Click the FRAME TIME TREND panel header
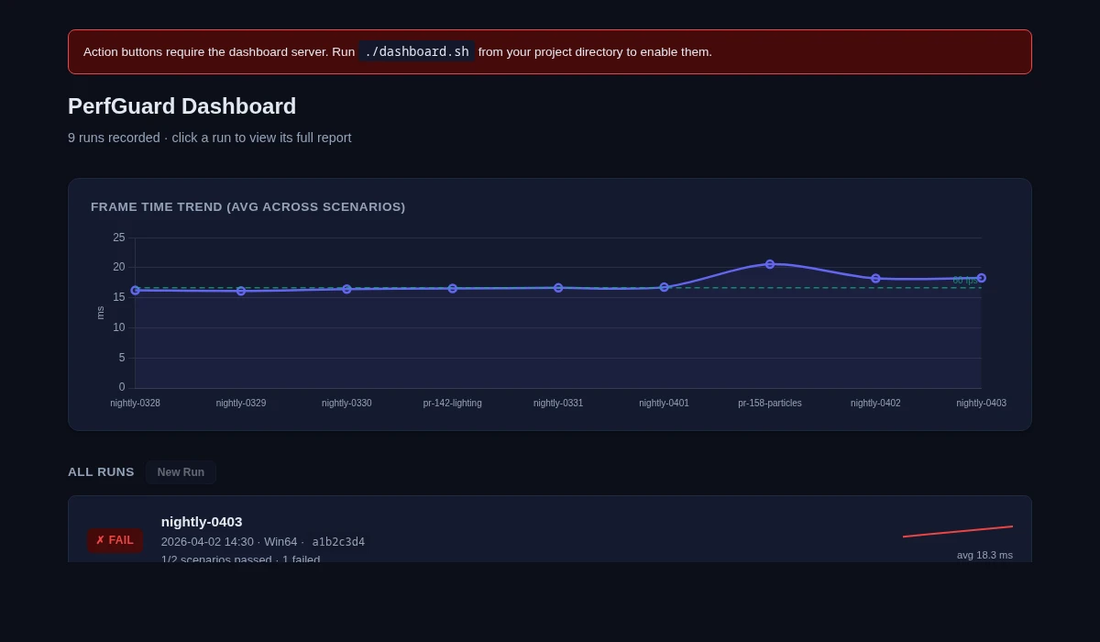The height and width of the screenshot is (642, 1100). pos(247,206)
